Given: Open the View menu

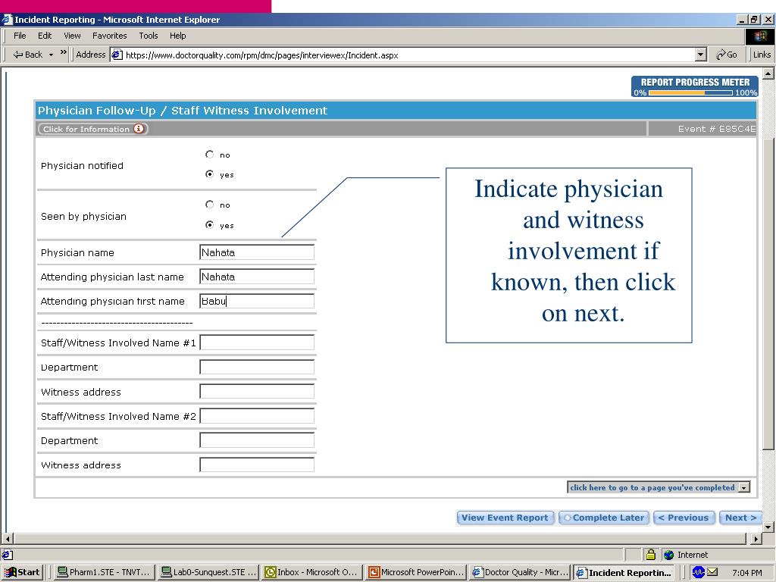Looking at the screenshot, I should (72, 36).
